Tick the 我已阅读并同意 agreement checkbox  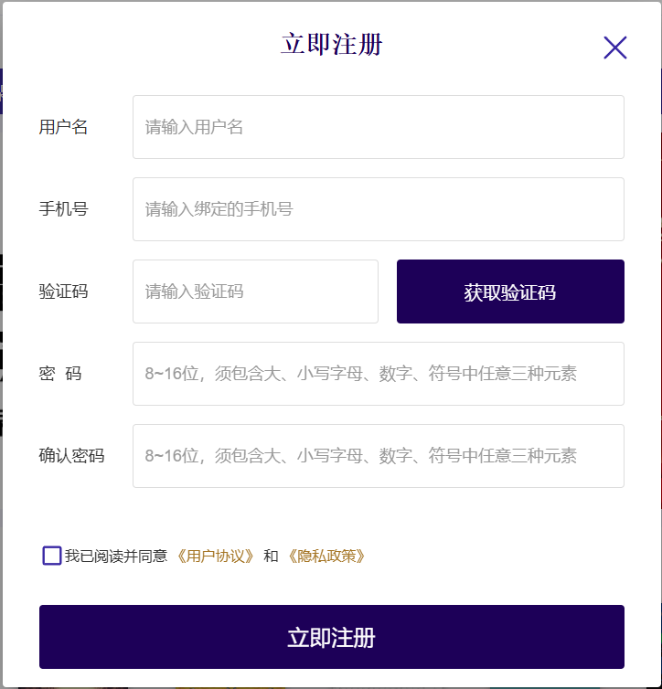[x=52, y=556]
